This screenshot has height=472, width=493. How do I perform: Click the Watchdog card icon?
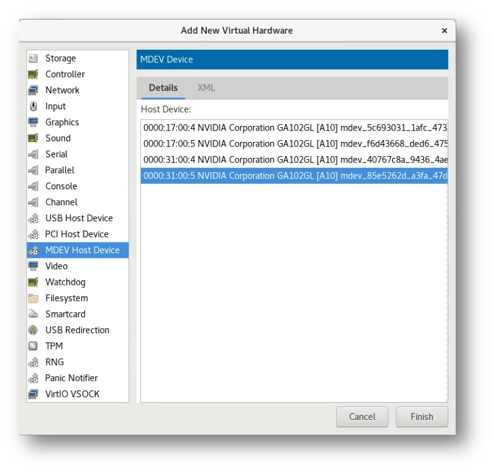[x=33, y=282]
